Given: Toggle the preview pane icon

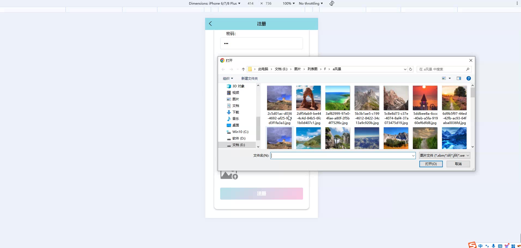Looking at the screenshot, I should (459, 78).
